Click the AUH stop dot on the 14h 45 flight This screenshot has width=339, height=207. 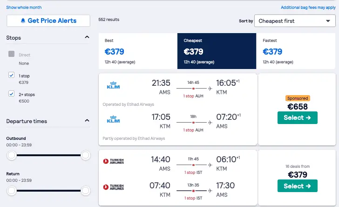tap(193, 88)
